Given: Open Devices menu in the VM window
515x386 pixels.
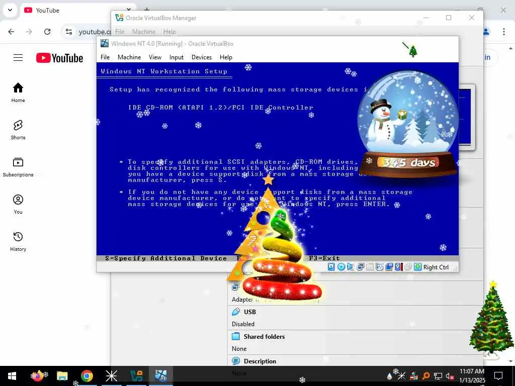Looking at the screenshot, I should (x=201, y=57).
